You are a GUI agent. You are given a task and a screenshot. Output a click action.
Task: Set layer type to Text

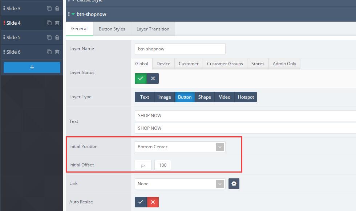click(x=145, y=97)
